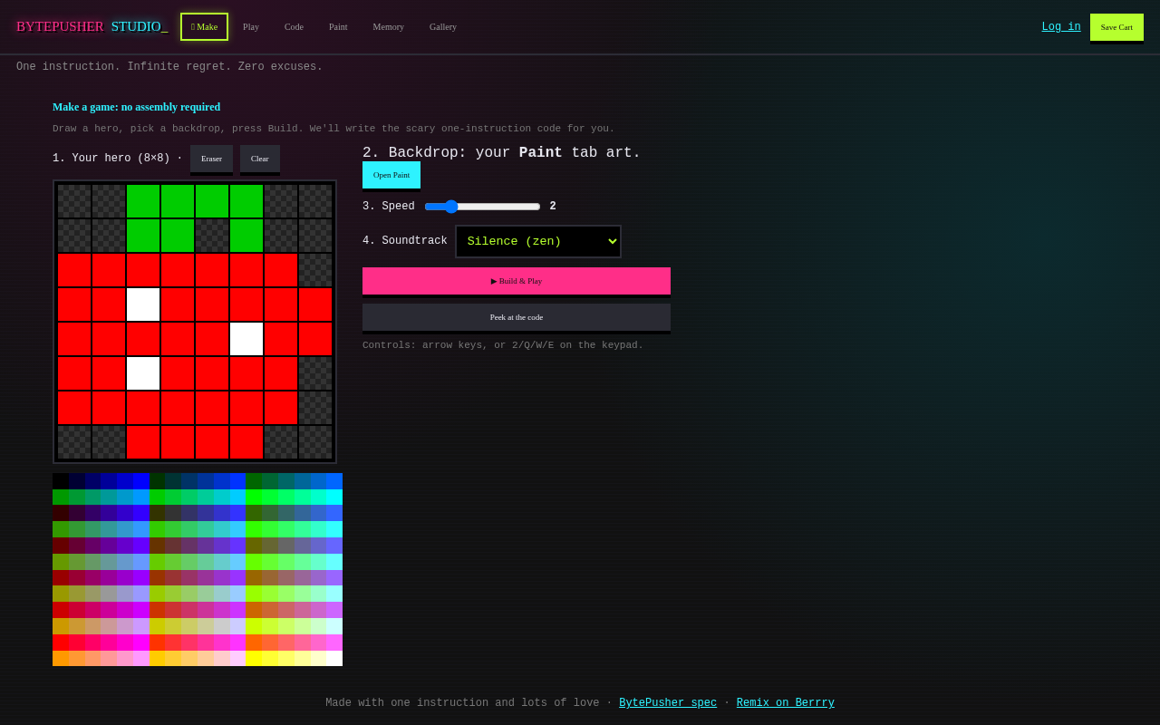Switch to the Memory tab
The image size is (1160, 725).
click(389, 27)
